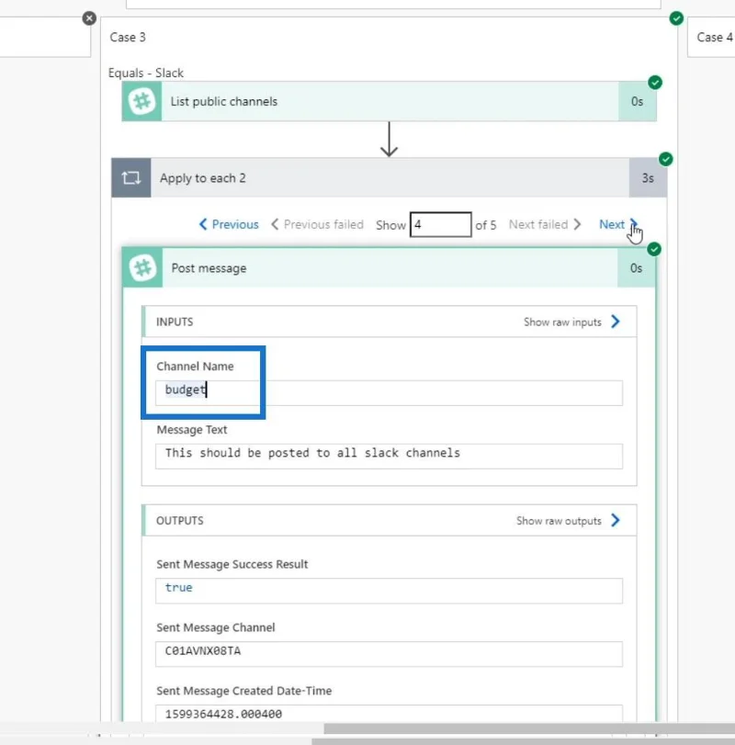
Task: Edit the Show iteration number field
Action: click(x=441, y=224)
